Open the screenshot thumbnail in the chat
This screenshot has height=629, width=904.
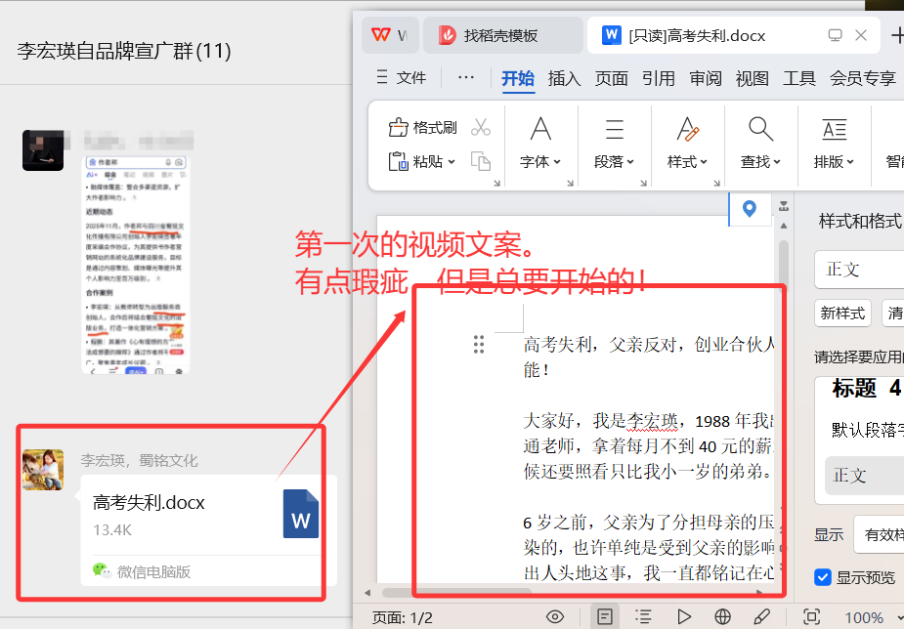point(136,264)
